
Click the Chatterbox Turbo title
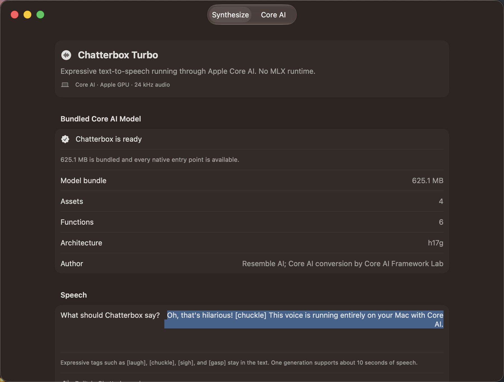118,55
